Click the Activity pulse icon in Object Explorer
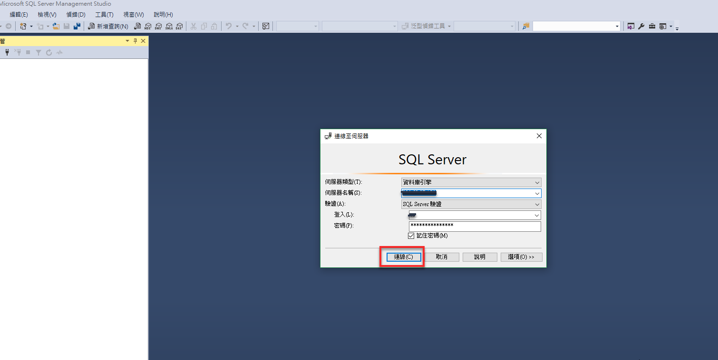718x360 pixels. pos(59,52)
